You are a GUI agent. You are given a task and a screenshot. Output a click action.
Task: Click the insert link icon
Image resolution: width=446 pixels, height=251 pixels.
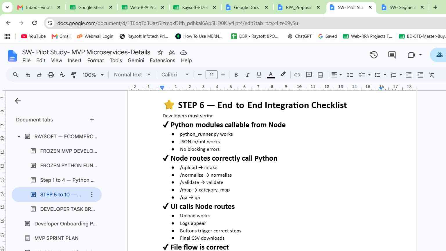297,75
